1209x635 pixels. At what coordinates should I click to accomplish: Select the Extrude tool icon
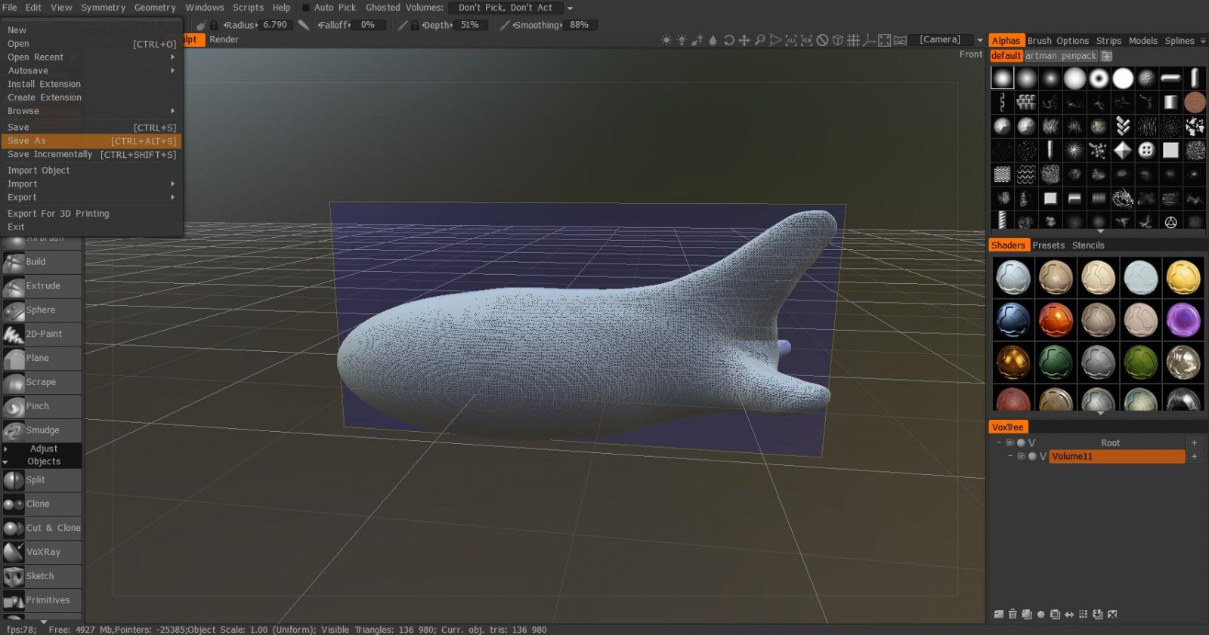click(x=14, y=287)
